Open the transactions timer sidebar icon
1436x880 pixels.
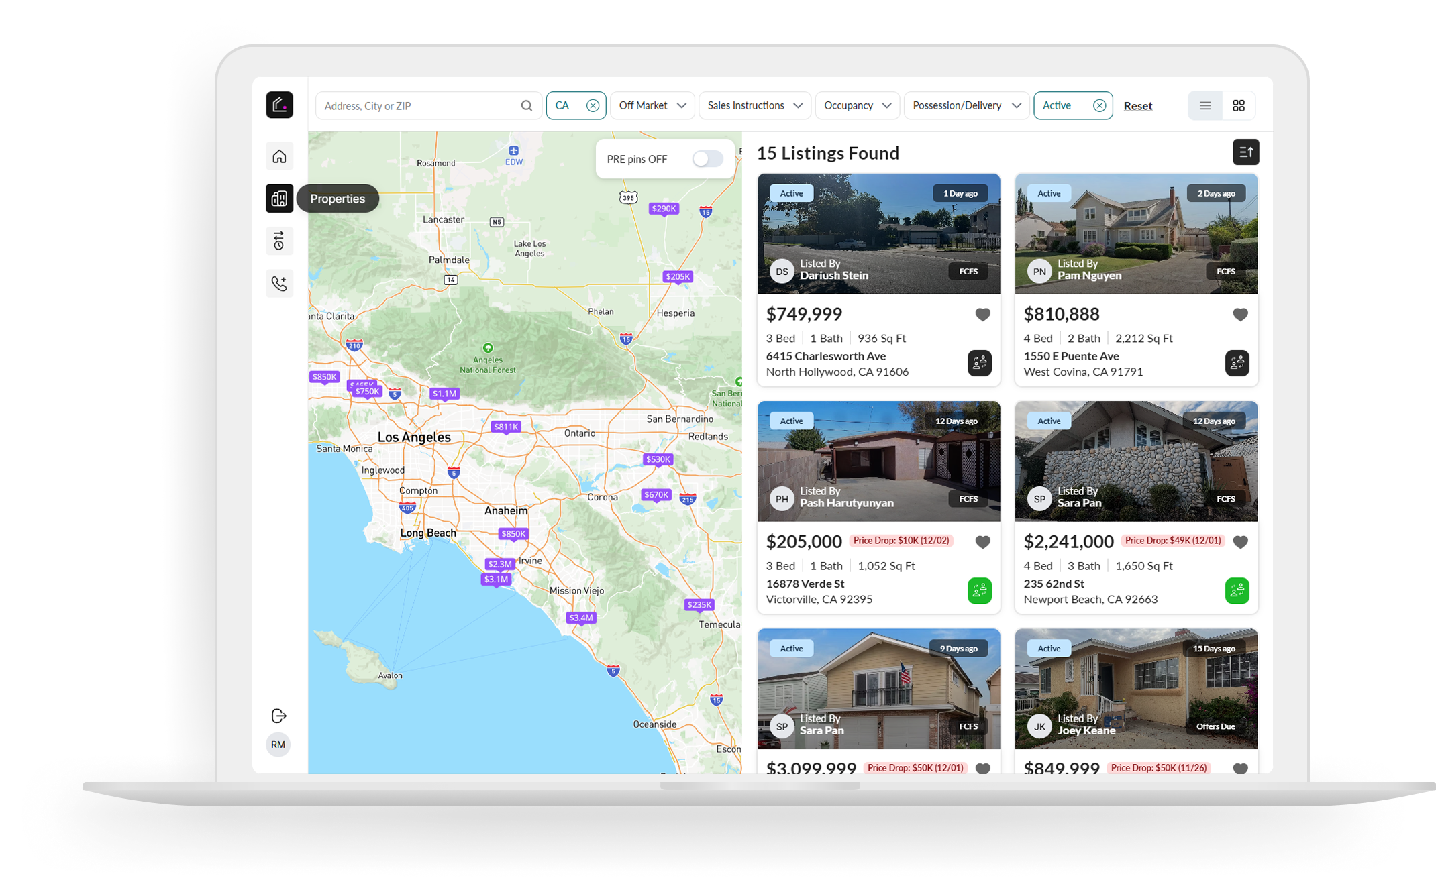pos(279,241)
